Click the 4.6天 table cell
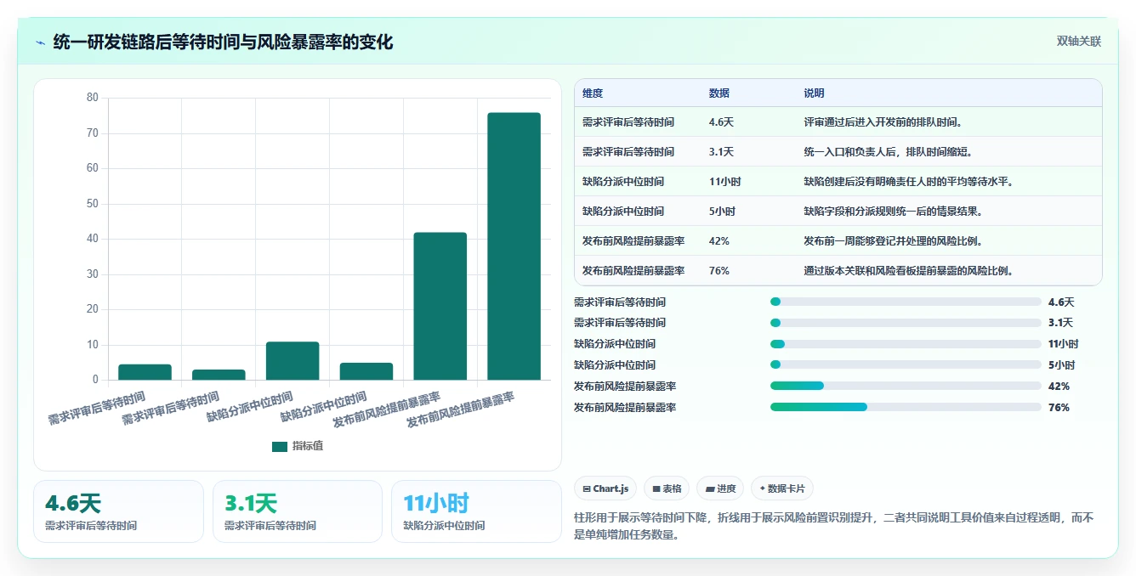This screenshot has width=1136, height=576. (x=721, y=122)
